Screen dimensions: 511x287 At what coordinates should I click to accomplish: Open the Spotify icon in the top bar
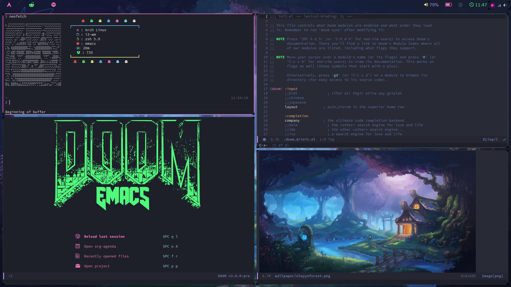coord(53,5)
